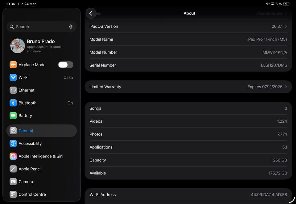Tap the 6 % battery percentage

278,4
